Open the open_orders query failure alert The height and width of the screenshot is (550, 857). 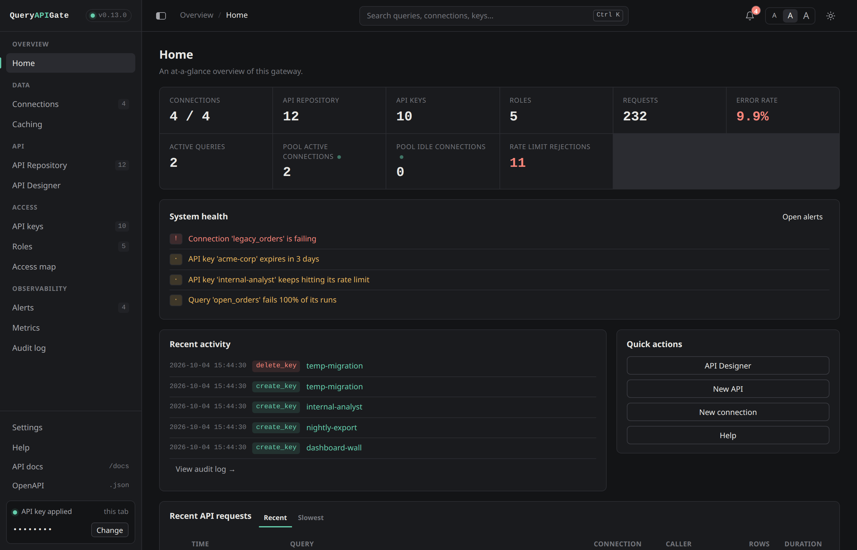262,300
